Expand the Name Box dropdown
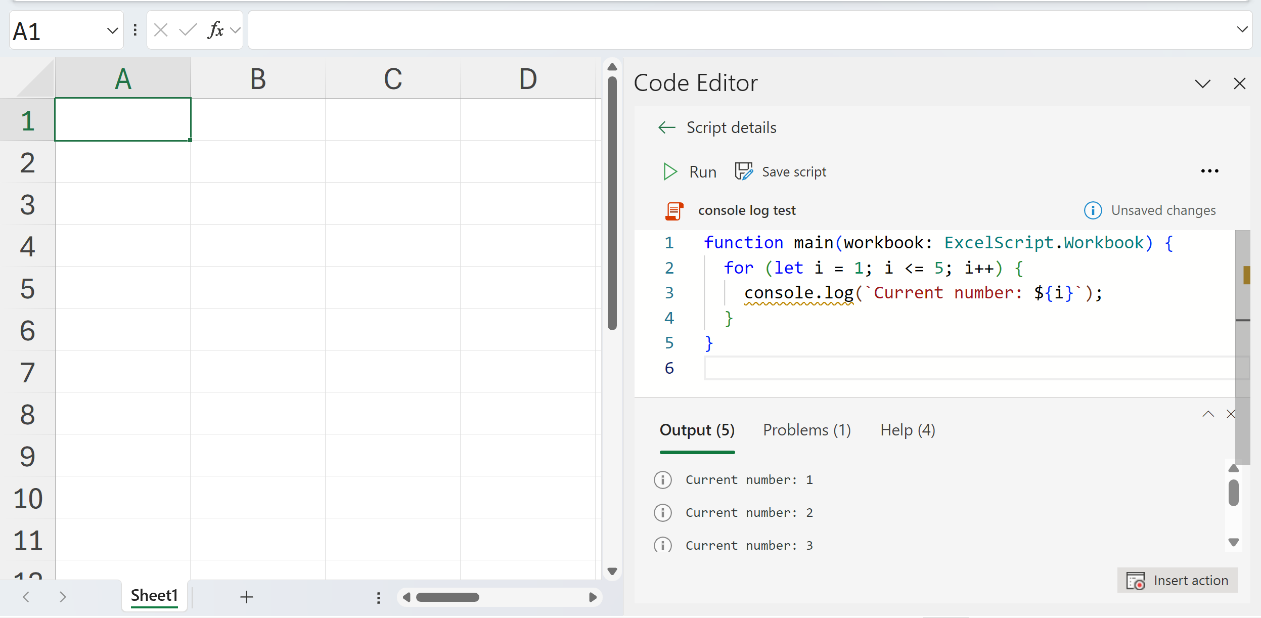Viewport: 1261px width, 618px height. pyautogui.click(x=112, y=31)
